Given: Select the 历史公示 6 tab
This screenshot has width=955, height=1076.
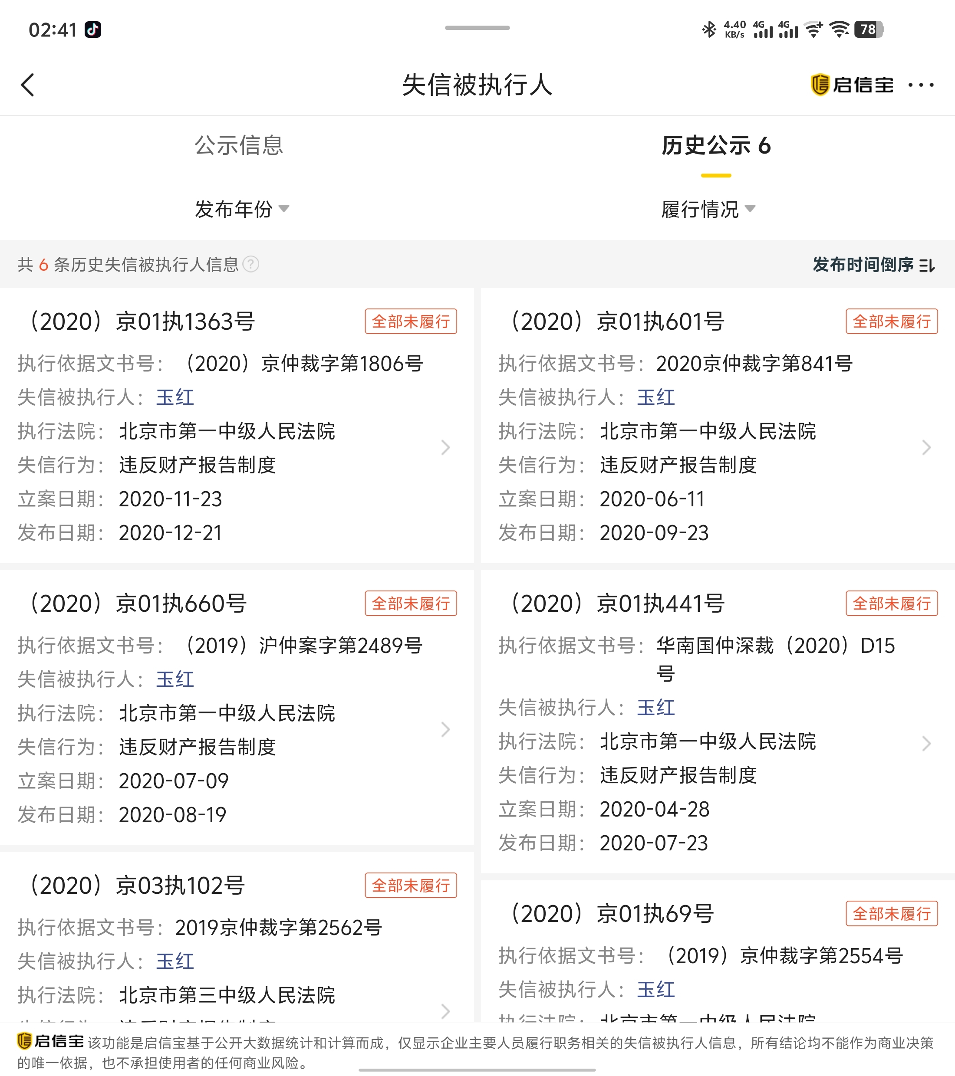Looking at the screenshot, I should tap(716, 145).
